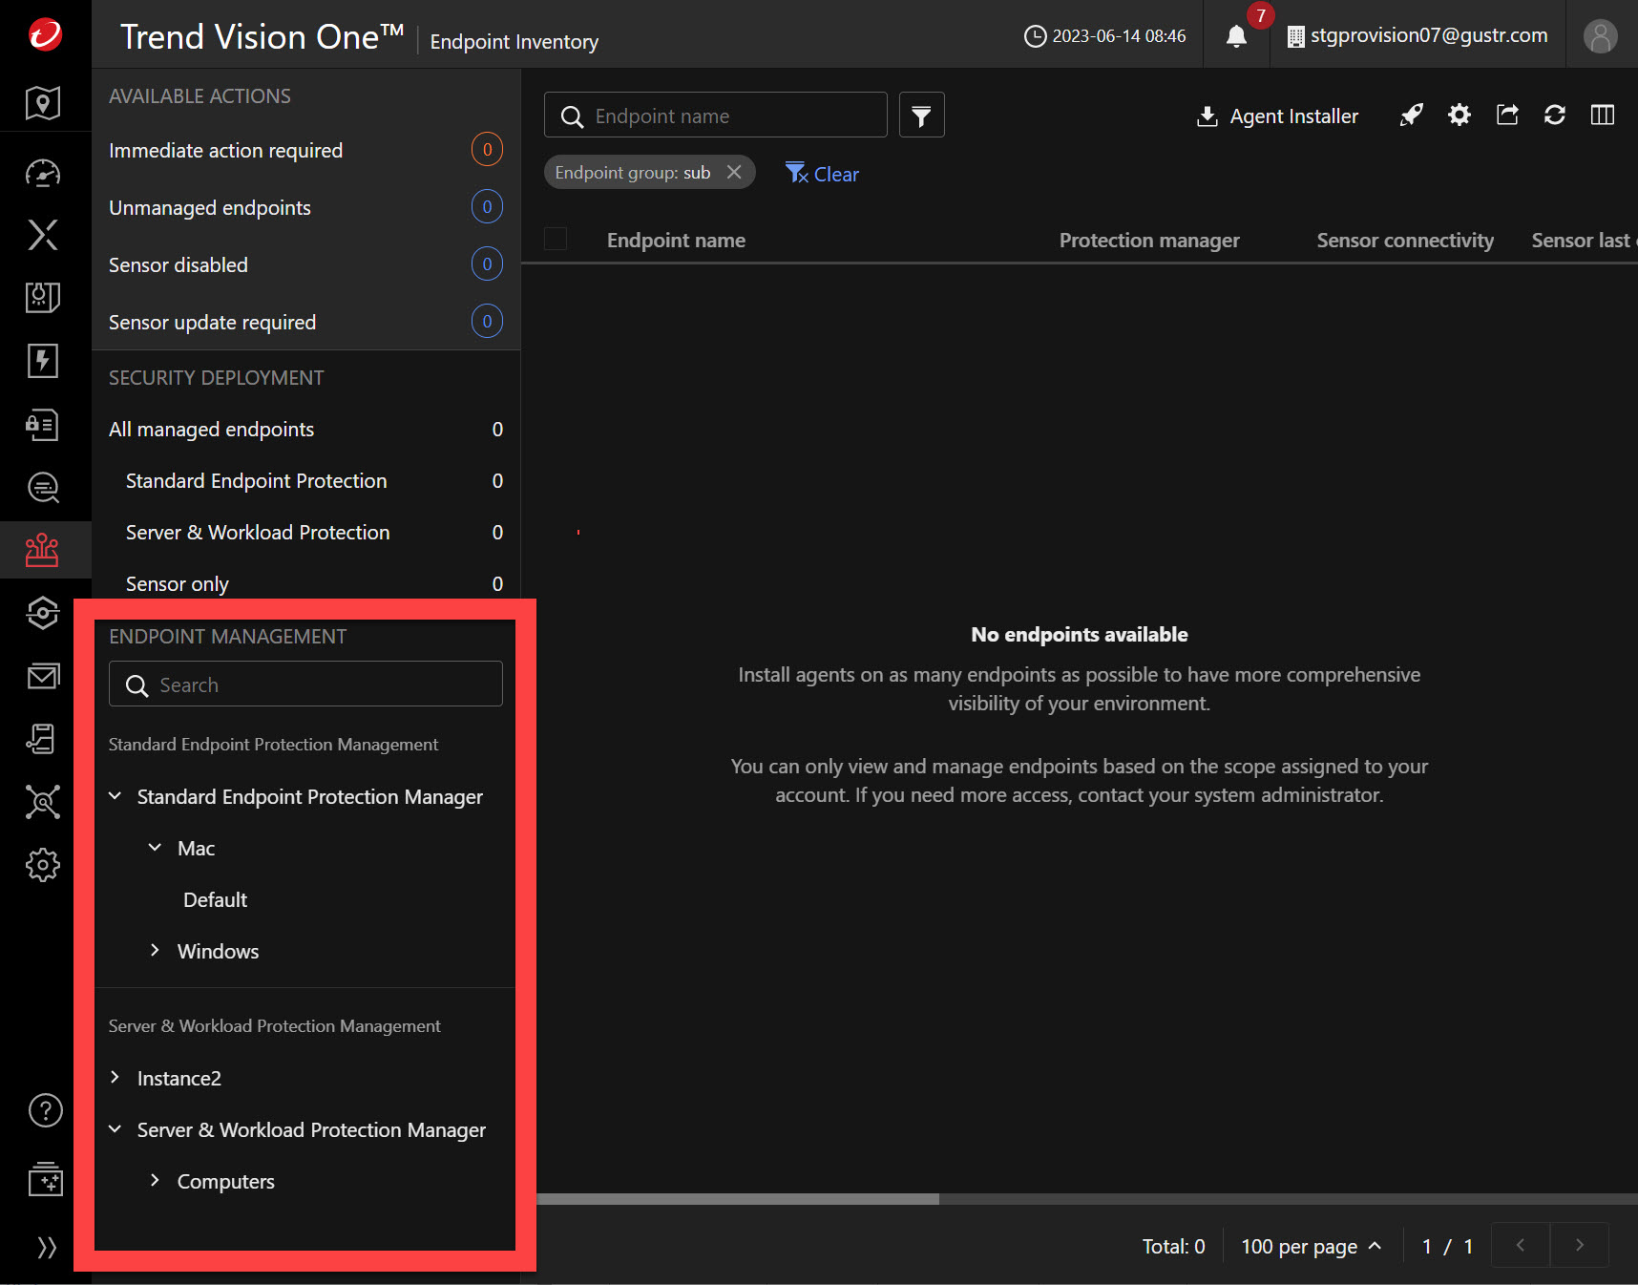Expand the Instance2 node
Viewport: 1638px width, 1285px height.
(x=115, y=1078)
